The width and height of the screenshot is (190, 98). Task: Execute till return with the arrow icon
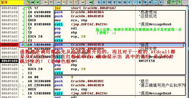(x=83, y=2)
